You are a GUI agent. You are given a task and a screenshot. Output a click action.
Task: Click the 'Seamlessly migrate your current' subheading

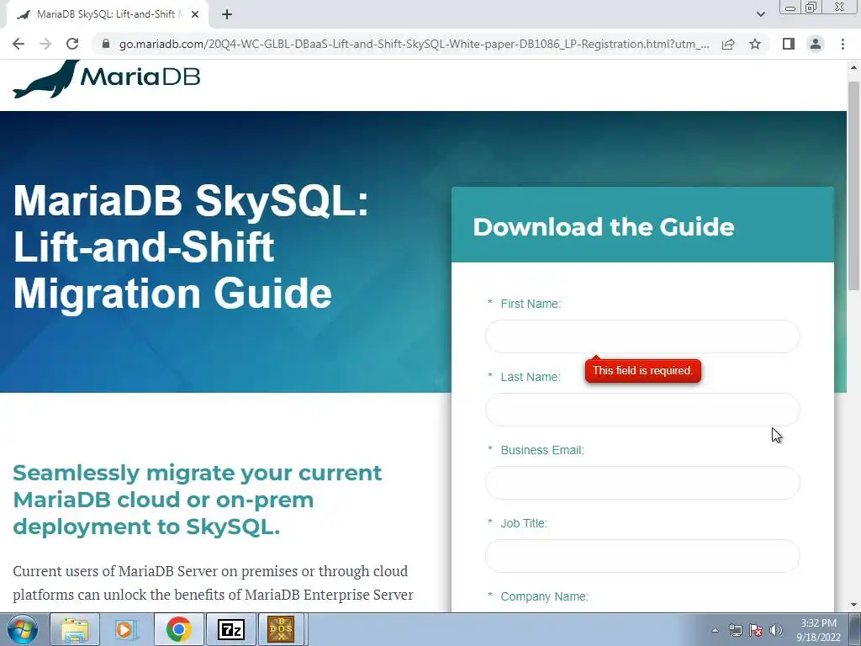point(197,473)
